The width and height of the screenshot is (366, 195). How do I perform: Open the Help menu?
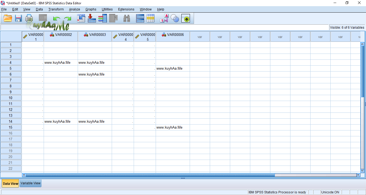pyautogui.click(x=161, y=9)
